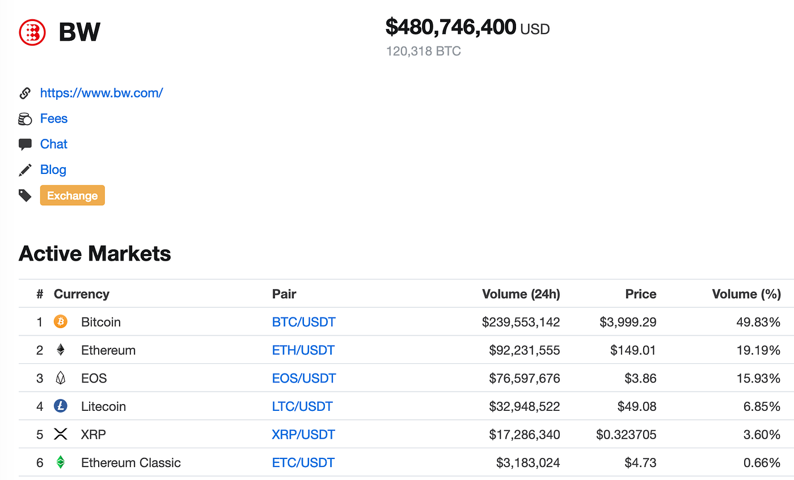Click the $3,183,024 volume value
The width and height of the screenshot is (794, 480).
(528, 462)
